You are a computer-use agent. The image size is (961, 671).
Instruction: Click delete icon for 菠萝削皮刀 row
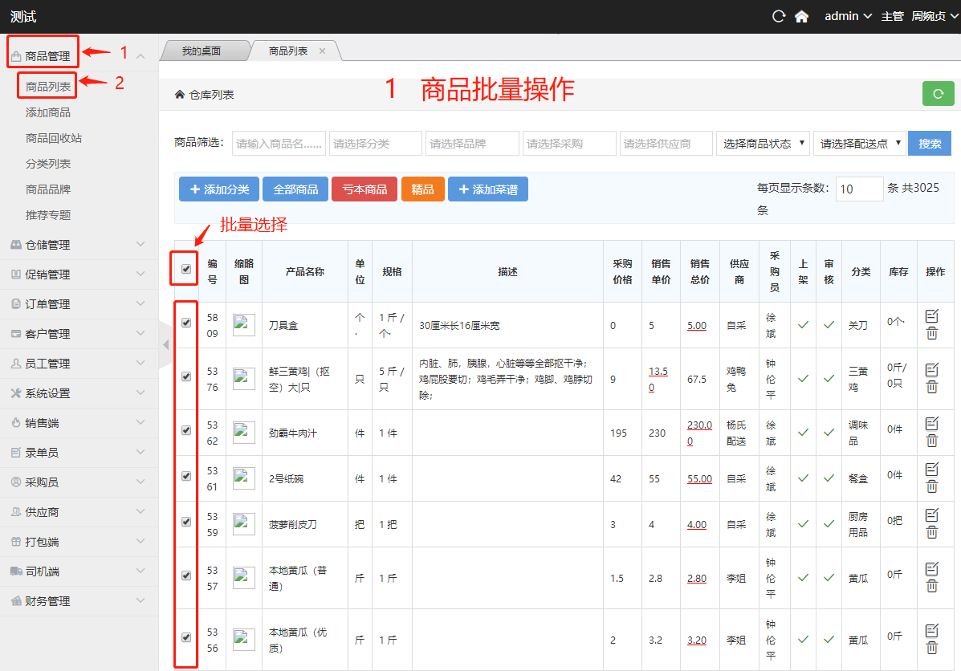pos(931,532)
